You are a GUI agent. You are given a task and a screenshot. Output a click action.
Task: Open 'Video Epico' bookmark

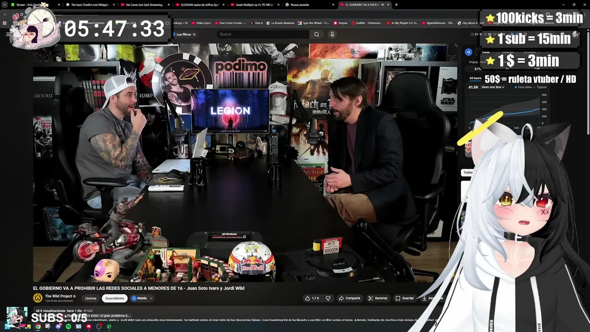coord(201,23)
